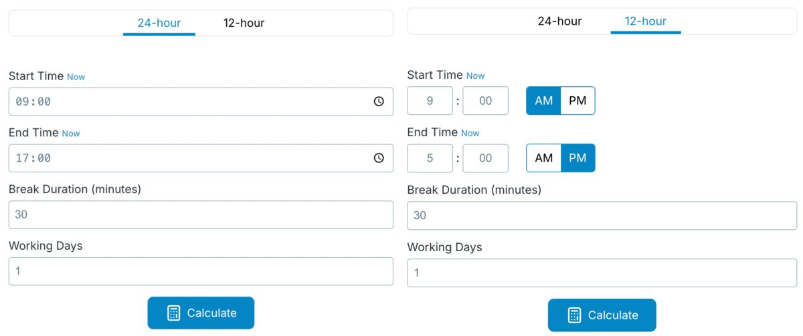The width and height of the screenshot is (803, 336).
Task: Click Break Duration field in left panel
Action: 201,215
